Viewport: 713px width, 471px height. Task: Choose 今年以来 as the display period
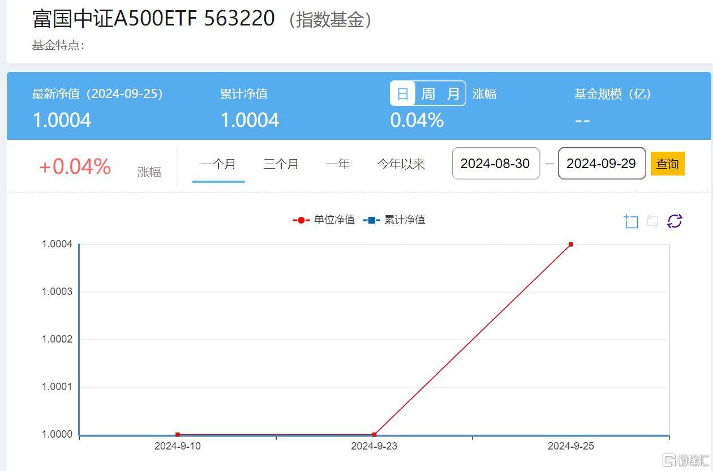401,164
